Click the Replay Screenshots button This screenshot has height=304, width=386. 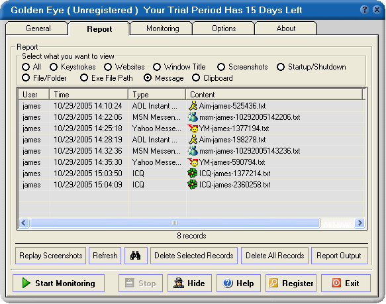click(x=51, y=256)
